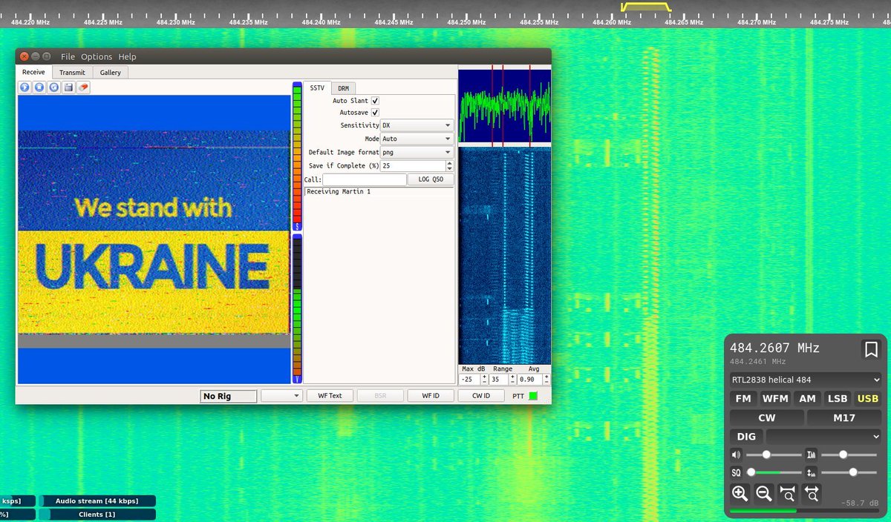
Task: Select WFM demodulation mode
Action: pos(775,398)
